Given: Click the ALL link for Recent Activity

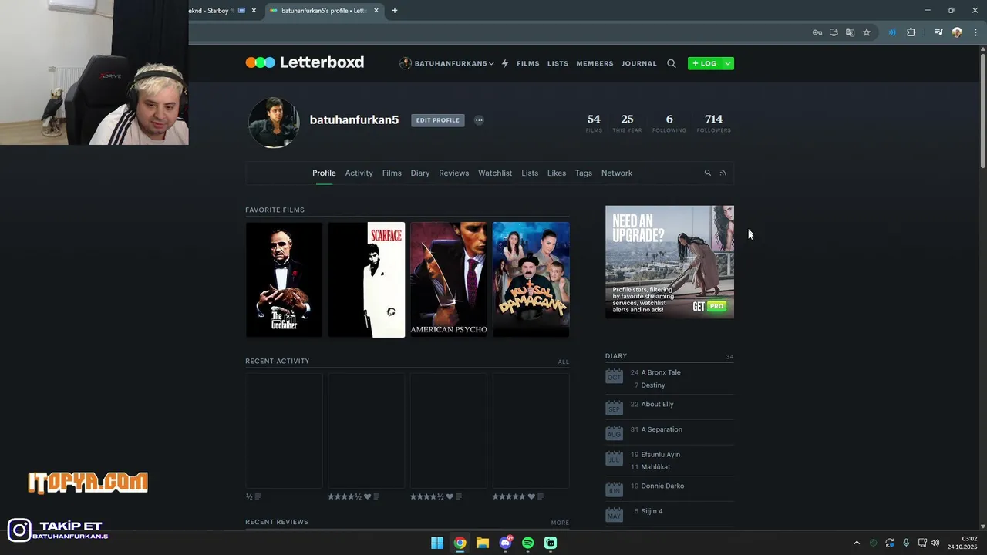Looking at the screenshot, I should (x=564, y=362).
